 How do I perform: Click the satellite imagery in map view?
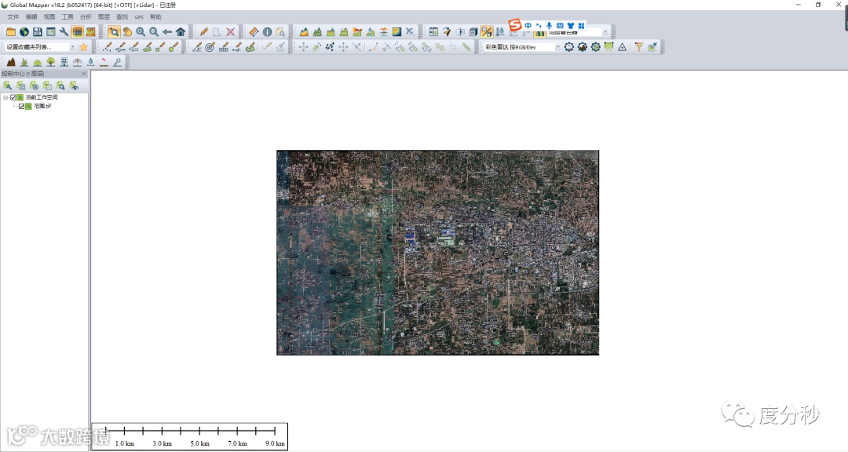click(437, 253)
